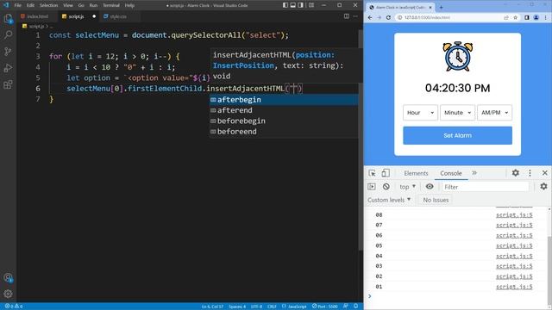The image size is (552, 310).
Task: Open the AM/PM dropdown
Action: pos(494,113)
